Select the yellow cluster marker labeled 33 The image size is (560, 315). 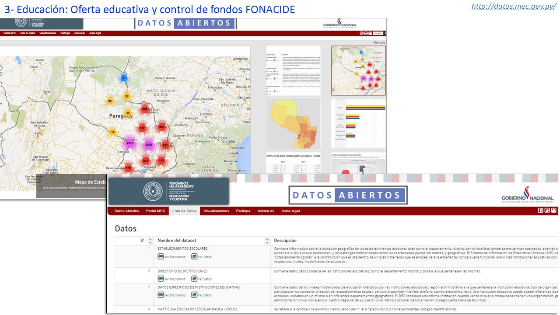click(x=127, y=96)
